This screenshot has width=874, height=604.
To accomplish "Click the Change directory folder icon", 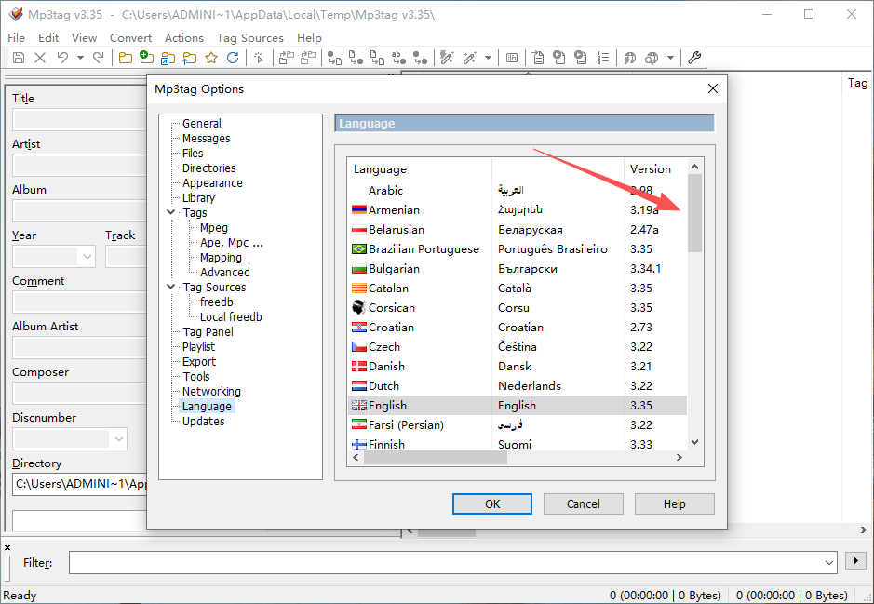I will [126, 58].
